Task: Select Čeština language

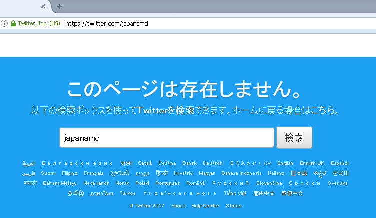Action: (x=167, y=163)
